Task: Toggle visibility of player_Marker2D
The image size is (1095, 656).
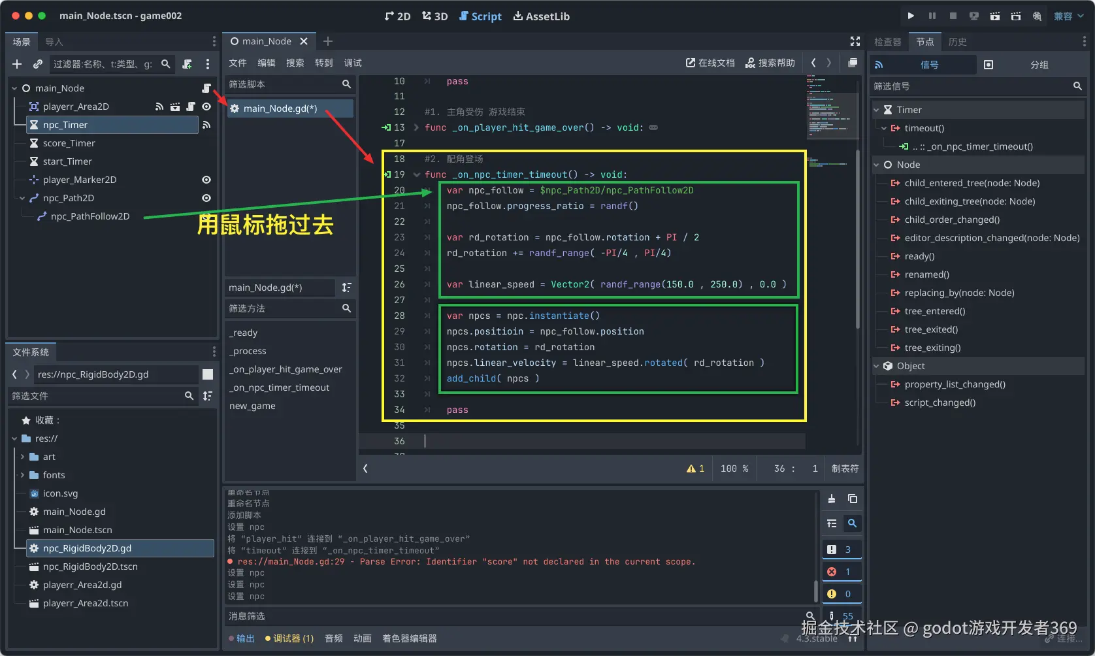Action: click(x=206, y=180)
